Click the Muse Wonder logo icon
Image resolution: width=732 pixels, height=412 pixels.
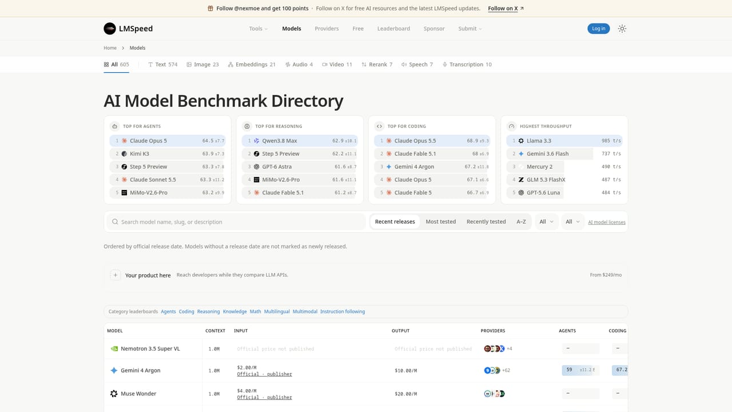pyautogui.click(x=114, y=394)
